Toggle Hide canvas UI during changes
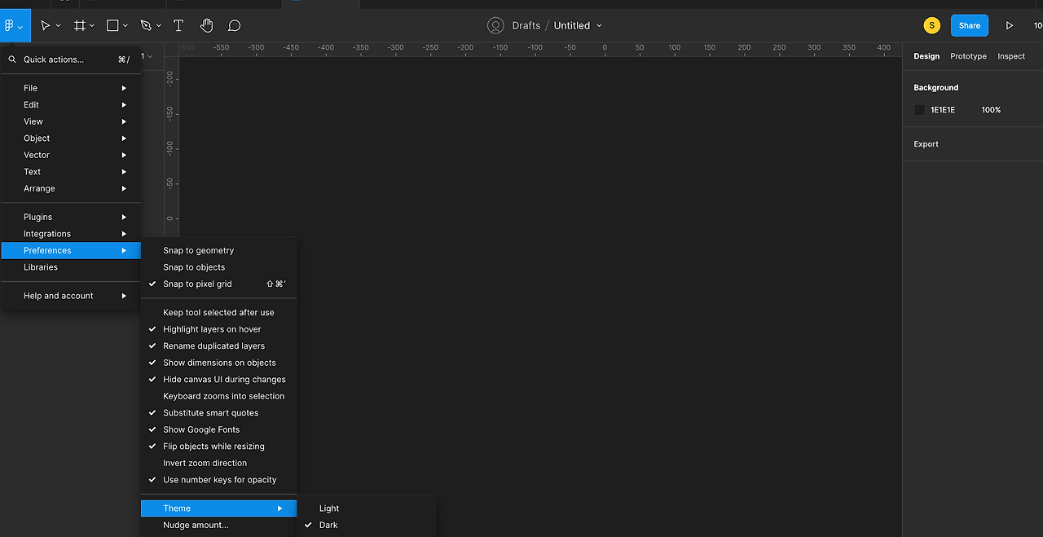The image size is (1043, 537). click(219, 379)
